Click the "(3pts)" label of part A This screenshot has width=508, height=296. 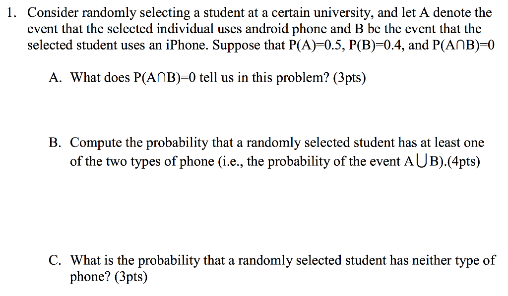350,78
